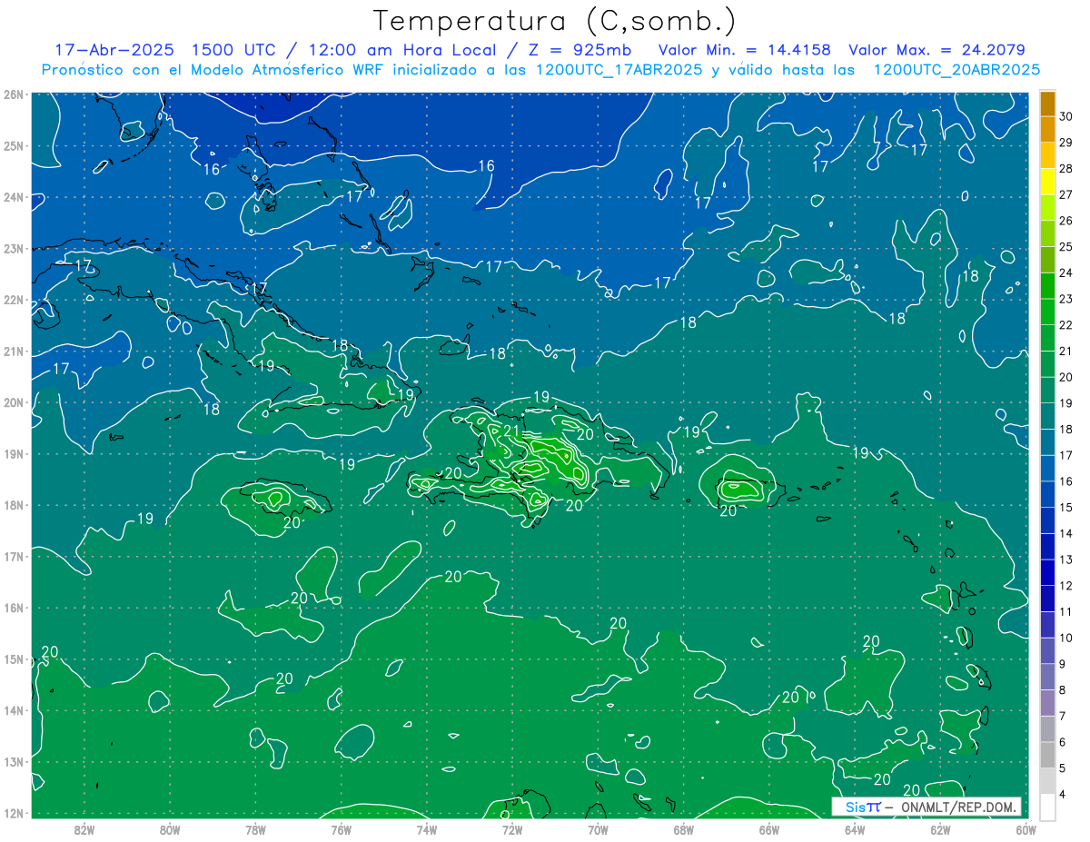Click the 68W longitude axis label
The width and height of the screenshot is (1090, 842).
point(683,829)
